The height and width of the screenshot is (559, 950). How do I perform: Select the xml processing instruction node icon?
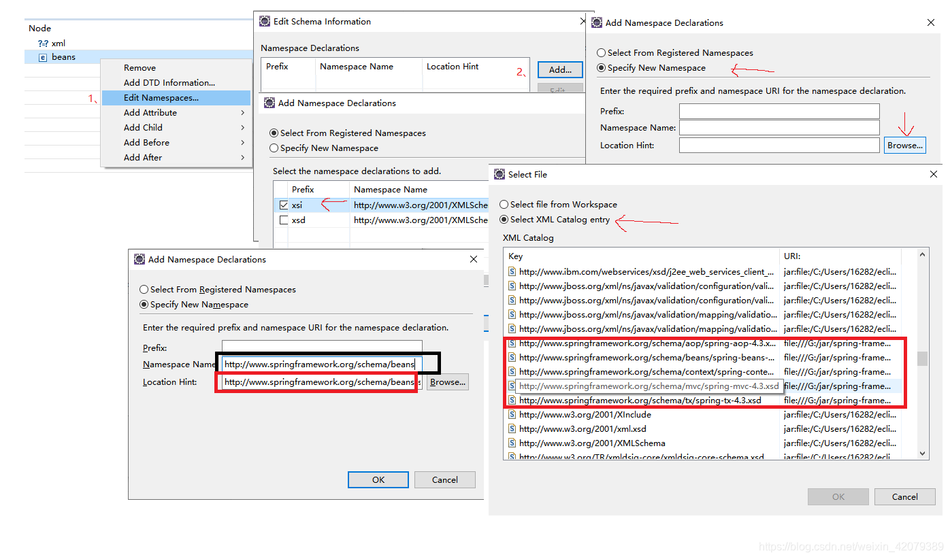pyautogui.click(x=43, y=43)
